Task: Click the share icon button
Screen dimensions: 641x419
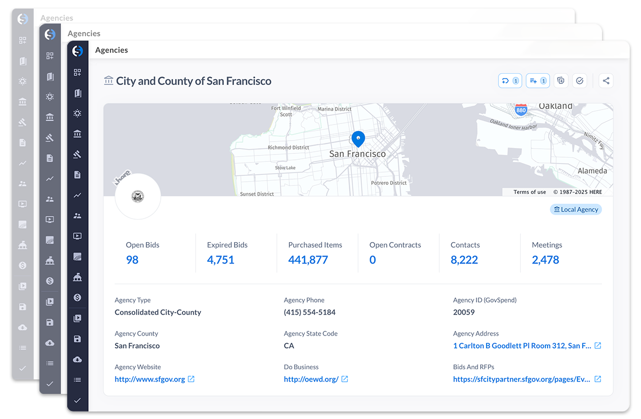Action: tap(606, 81)
